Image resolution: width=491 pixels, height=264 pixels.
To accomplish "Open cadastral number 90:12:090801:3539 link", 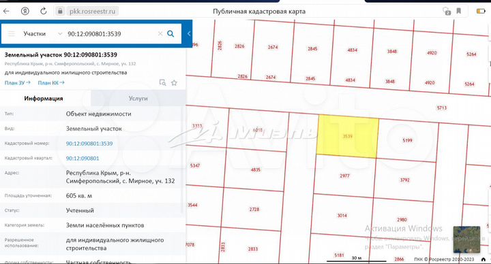I will (x=89, y=144).
